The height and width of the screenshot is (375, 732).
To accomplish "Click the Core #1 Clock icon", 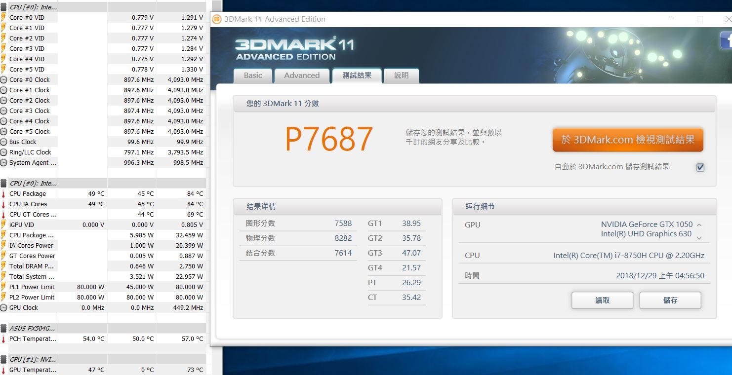I will tap(4, 90).
